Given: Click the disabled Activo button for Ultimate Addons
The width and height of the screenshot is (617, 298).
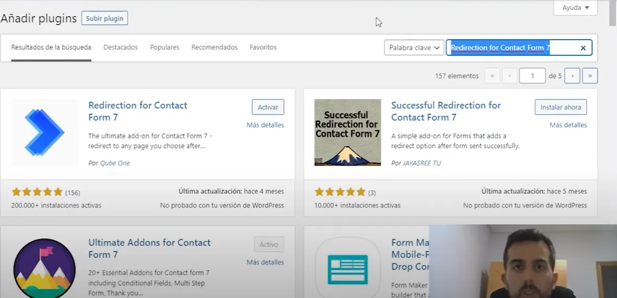Looking at the screenshot, I should [269, 244].
